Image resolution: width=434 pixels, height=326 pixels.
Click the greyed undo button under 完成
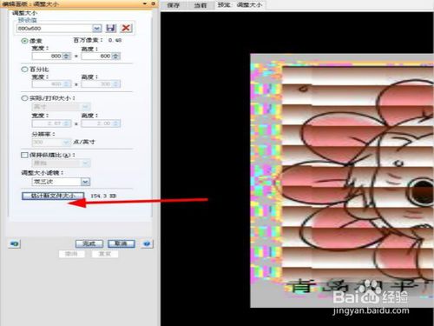[72, 254]
